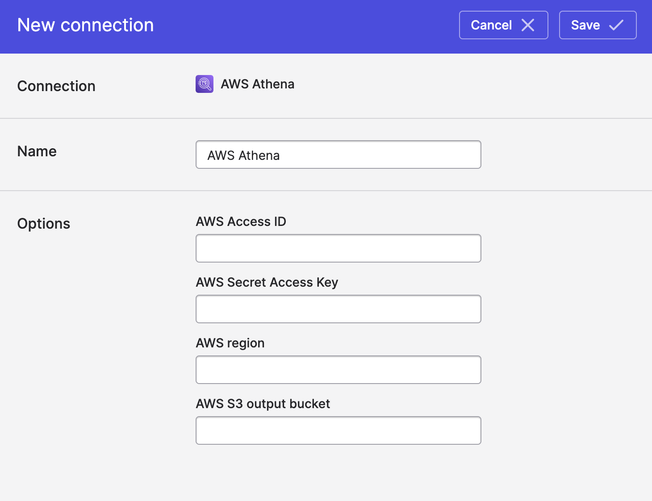Click the 'AWS Access ID' field label

[241, 221]
